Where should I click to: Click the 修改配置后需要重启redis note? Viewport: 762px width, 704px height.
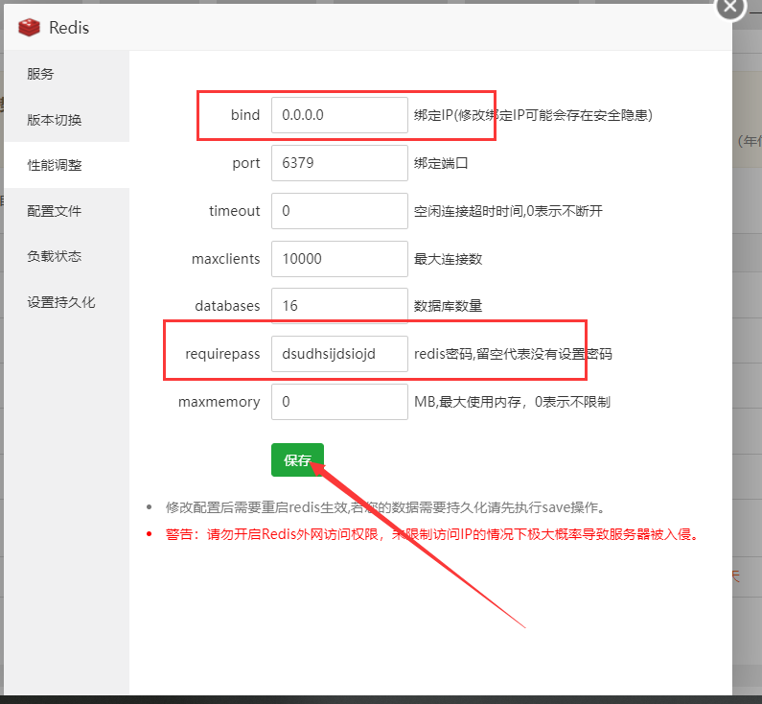[387, 507]
